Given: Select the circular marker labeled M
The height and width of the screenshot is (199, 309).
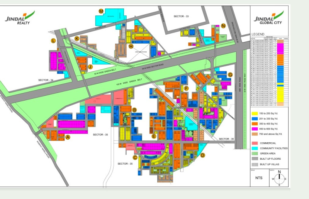Looking at the screenshot, I should coord(101,11).
